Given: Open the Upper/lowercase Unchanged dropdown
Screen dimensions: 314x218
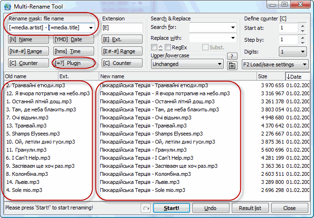Looking at the screenshot, I should click(x=187, y=64).
